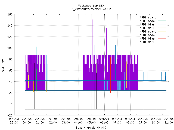Click the black NPD1 defl legend line

coord(162,42)
